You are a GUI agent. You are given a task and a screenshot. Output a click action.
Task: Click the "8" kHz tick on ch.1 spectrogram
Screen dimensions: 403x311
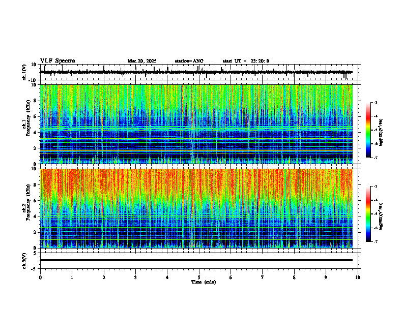tap(36, 101)
